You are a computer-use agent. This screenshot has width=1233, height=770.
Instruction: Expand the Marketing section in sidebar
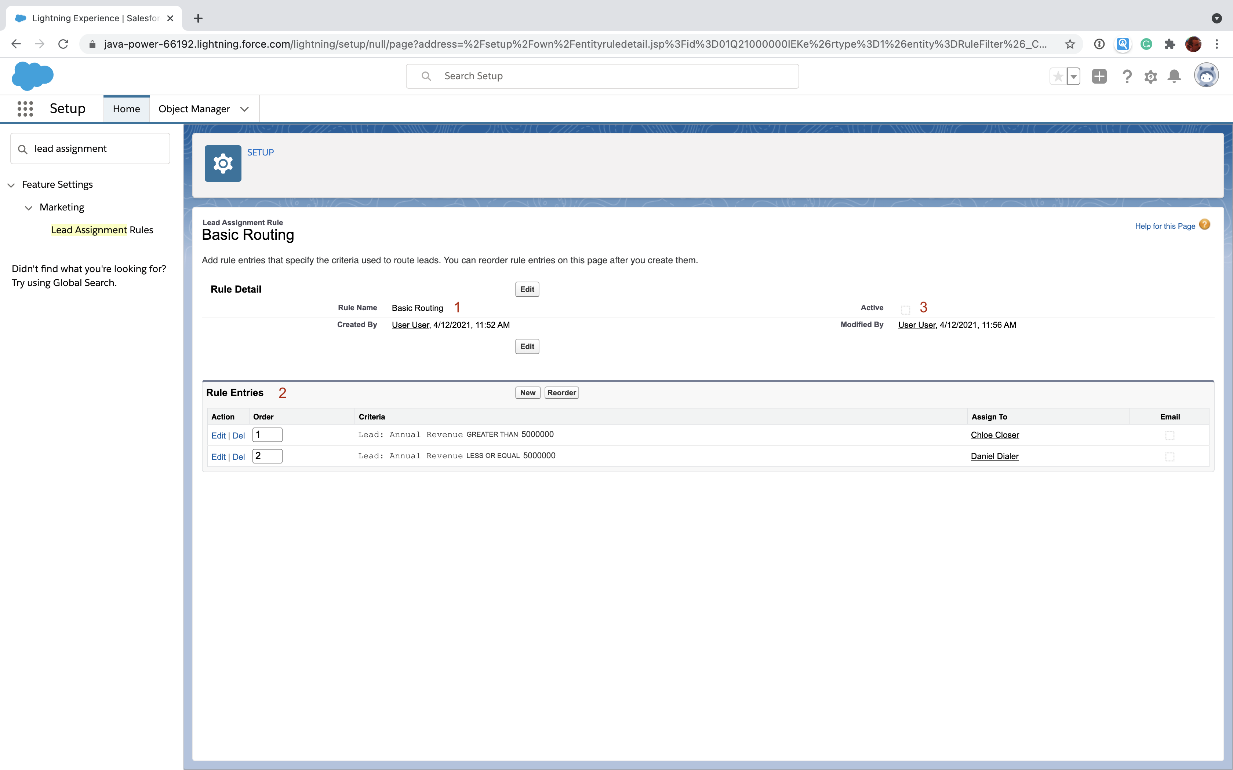pyautogui.click(x=28, y=208)
